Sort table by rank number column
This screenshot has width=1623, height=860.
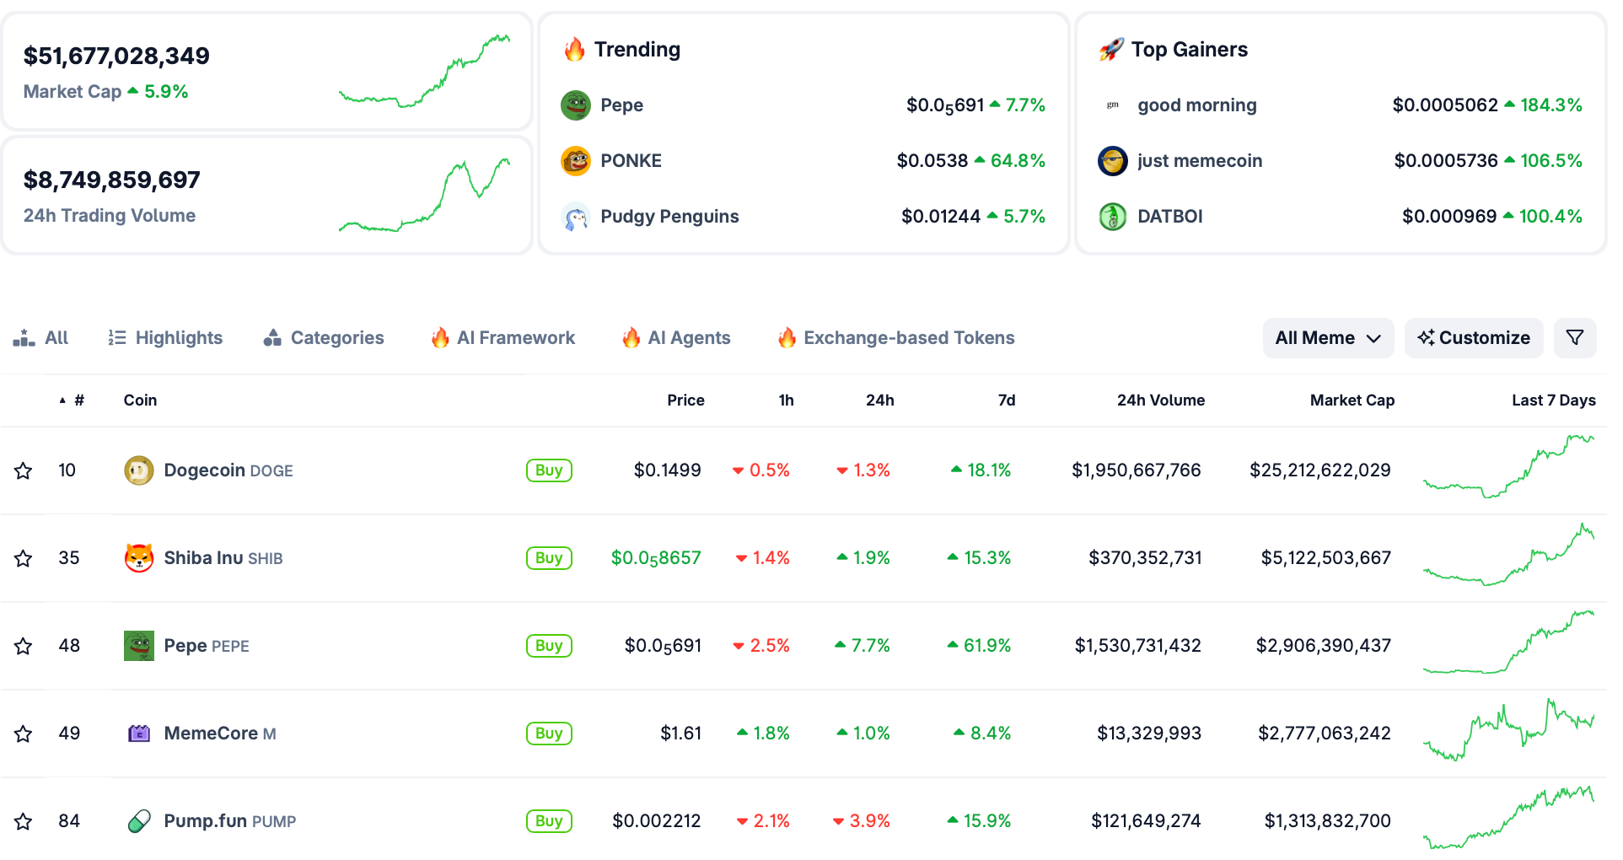[x=78, y=400]
